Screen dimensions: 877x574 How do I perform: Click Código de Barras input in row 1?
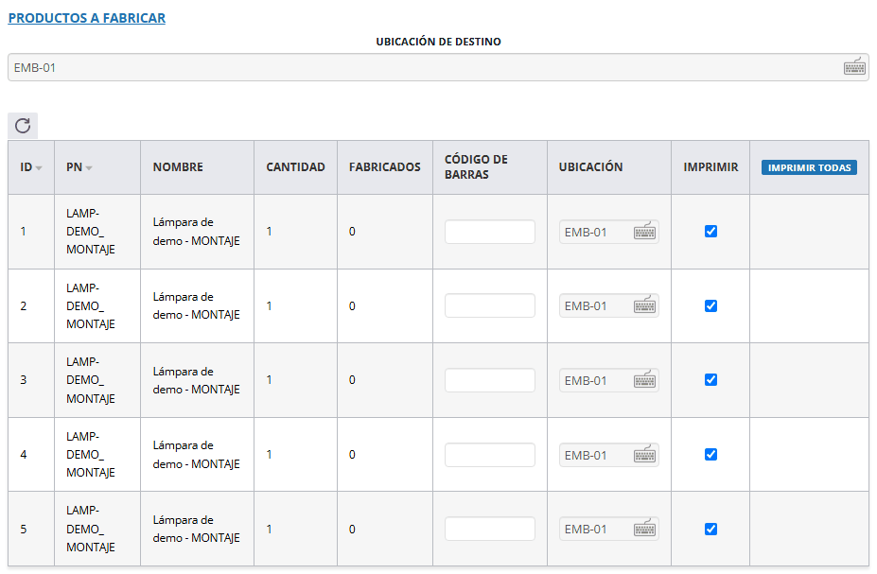489,232
